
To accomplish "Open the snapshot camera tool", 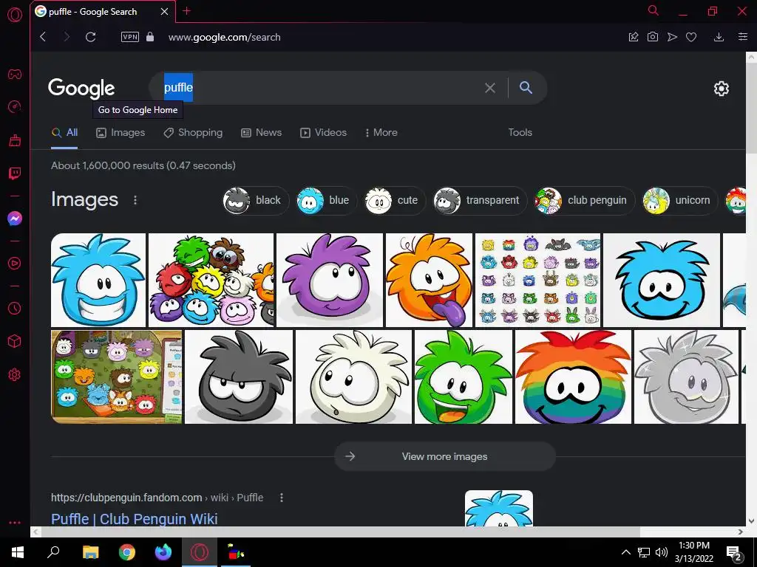I will pos(652,37).
